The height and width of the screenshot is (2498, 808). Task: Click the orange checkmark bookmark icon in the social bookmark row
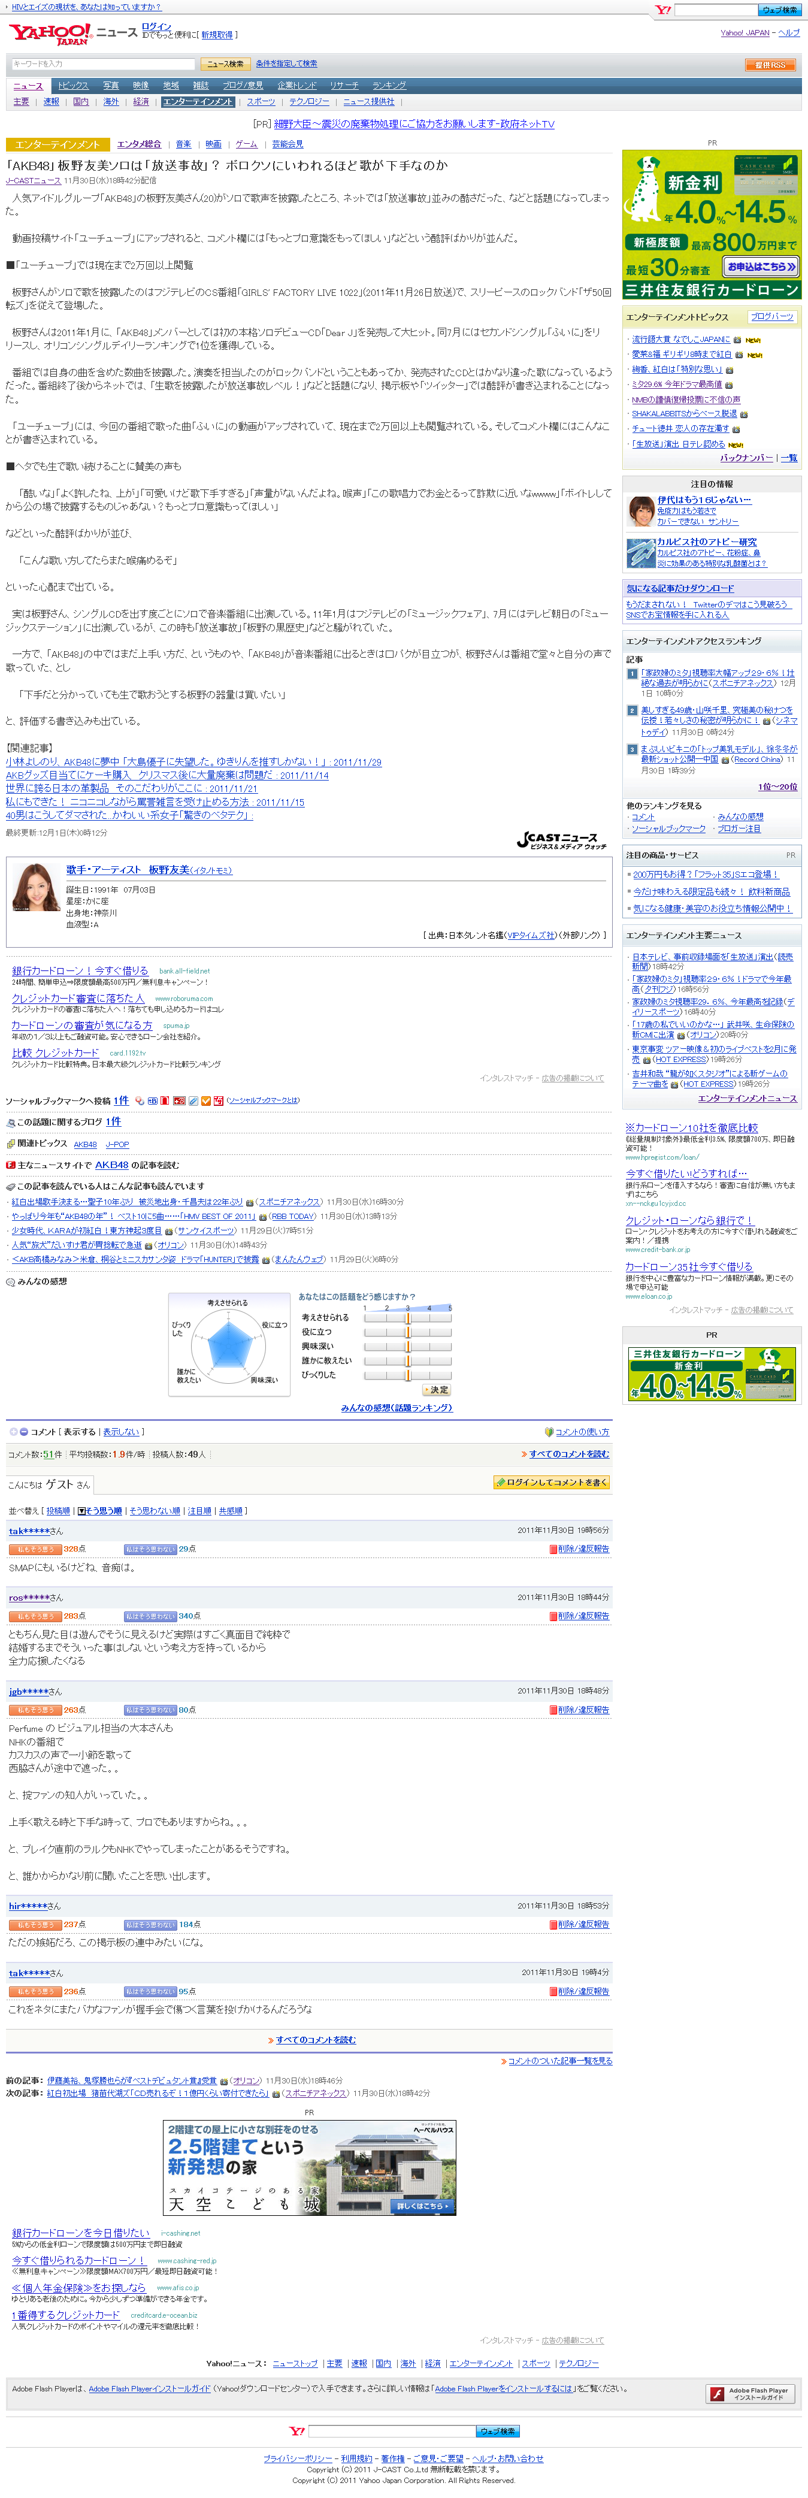205,1100
